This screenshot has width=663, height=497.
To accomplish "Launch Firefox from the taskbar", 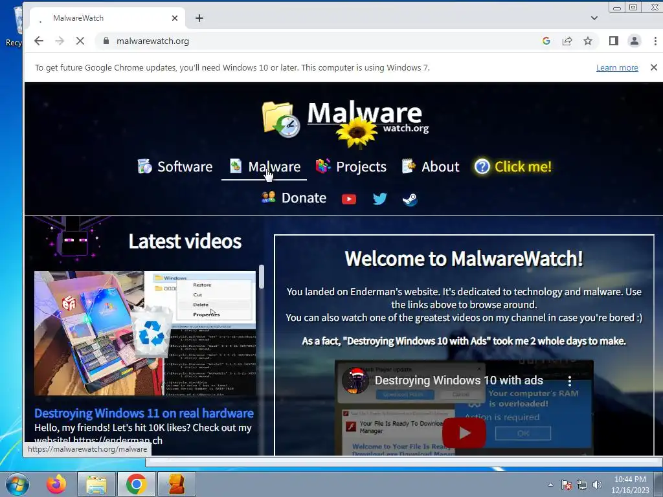I will 56,484.
